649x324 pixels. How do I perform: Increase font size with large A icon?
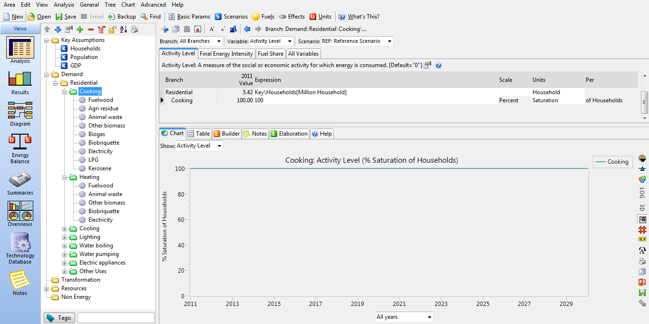pyautogui.click(x=212, y=29)
